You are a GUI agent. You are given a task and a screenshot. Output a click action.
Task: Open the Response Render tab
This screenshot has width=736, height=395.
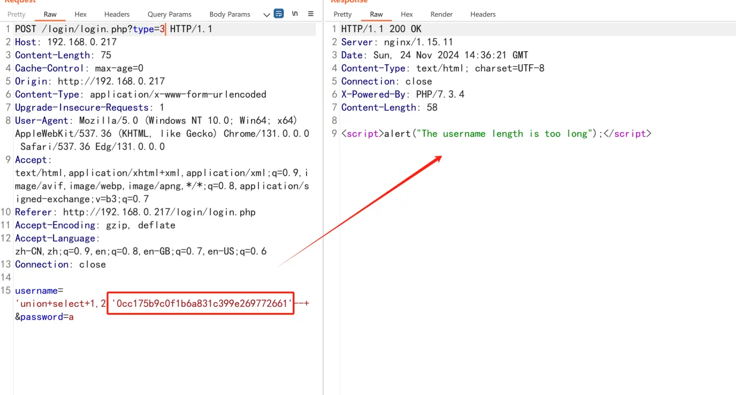[x=441, y=14]
